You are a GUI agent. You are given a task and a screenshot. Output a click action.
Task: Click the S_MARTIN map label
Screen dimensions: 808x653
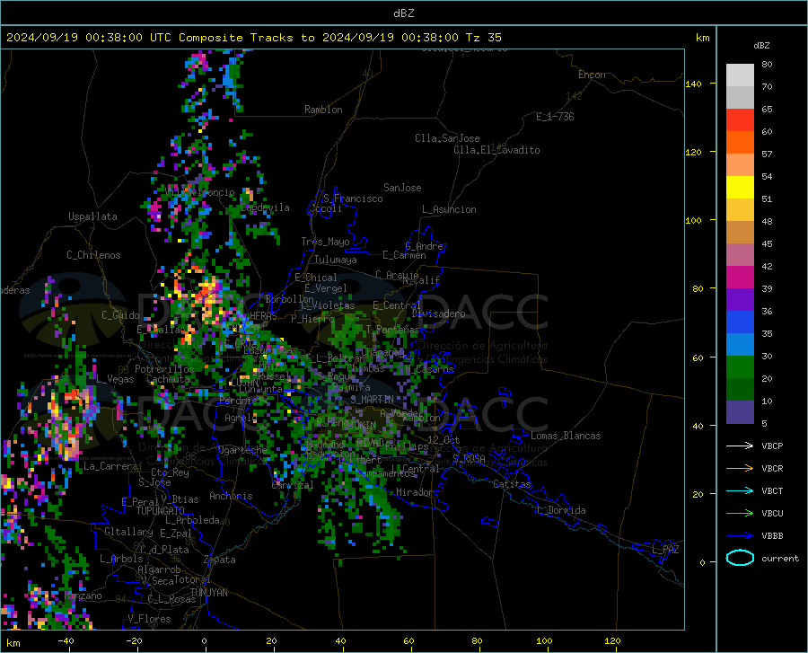[372, 400]
